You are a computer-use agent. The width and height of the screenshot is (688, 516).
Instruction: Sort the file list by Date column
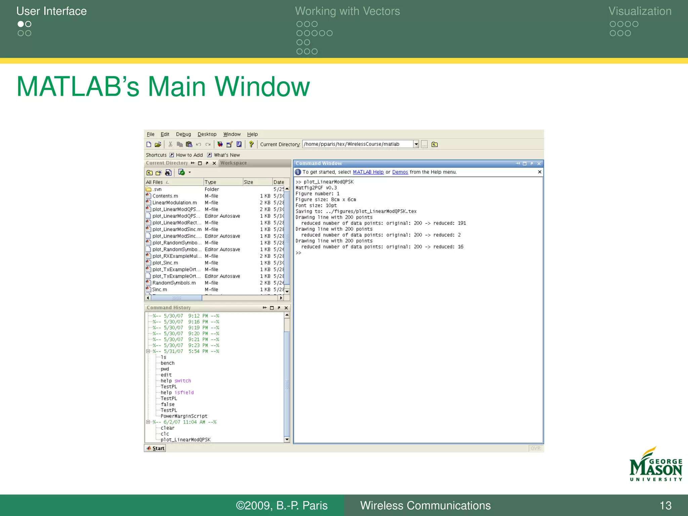coord(281,182)
